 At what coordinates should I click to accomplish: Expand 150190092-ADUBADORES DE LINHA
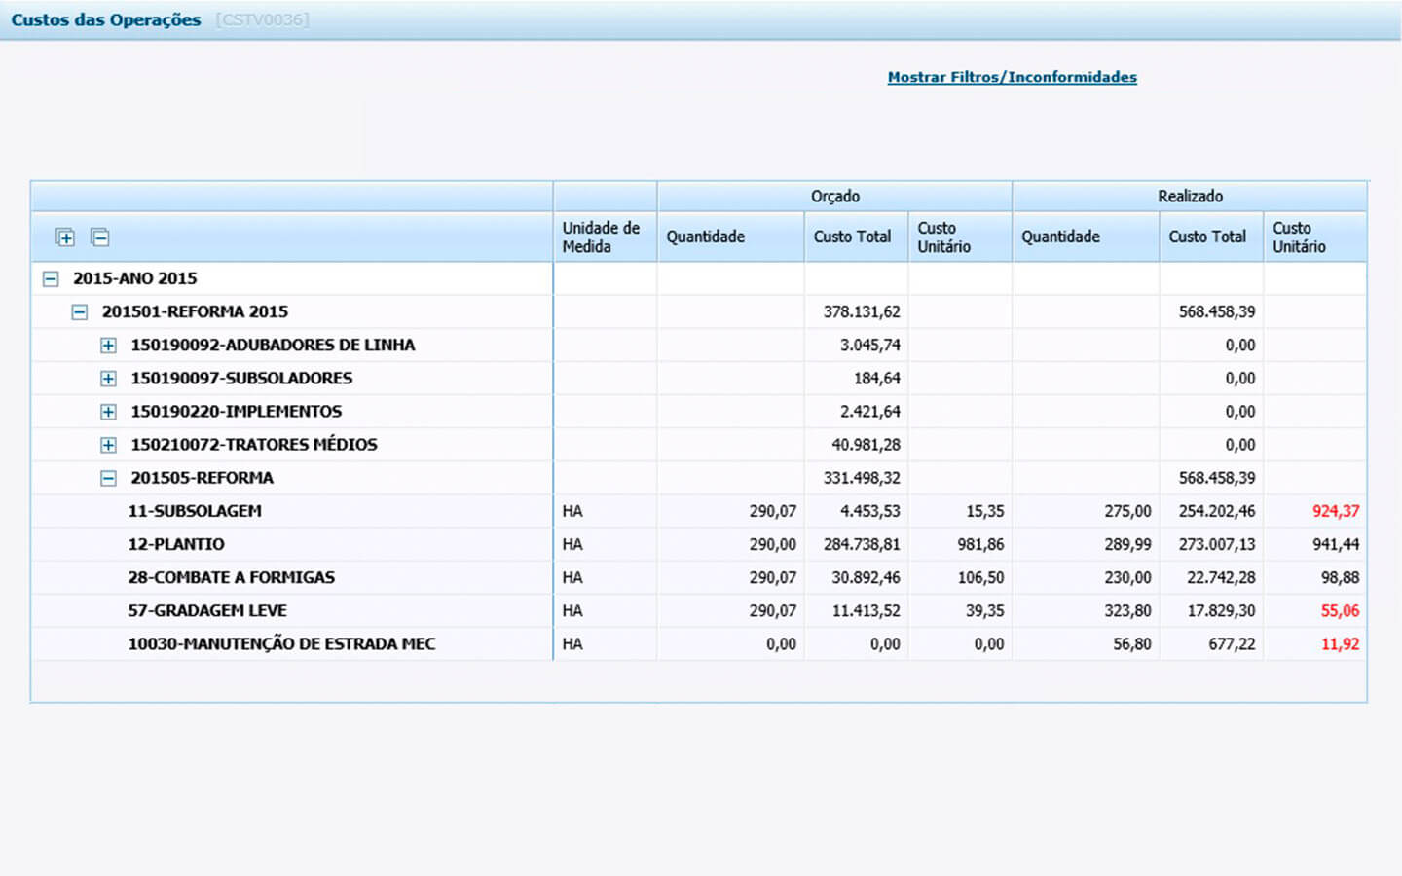108,346
